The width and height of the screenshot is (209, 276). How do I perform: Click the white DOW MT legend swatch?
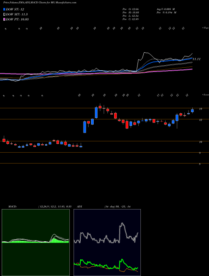click(x=4, y=15)
